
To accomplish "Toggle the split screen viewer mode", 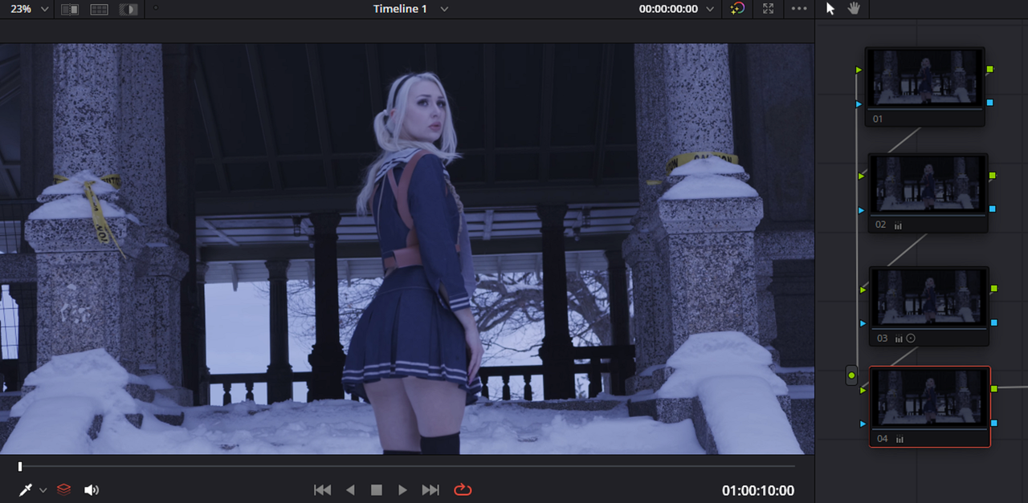I will coord(99,9).
